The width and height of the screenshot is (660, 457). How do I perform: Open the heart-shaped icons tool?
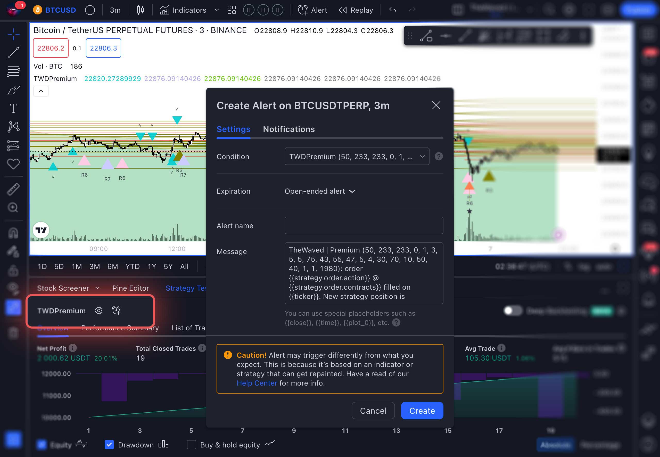pos(13,164)
